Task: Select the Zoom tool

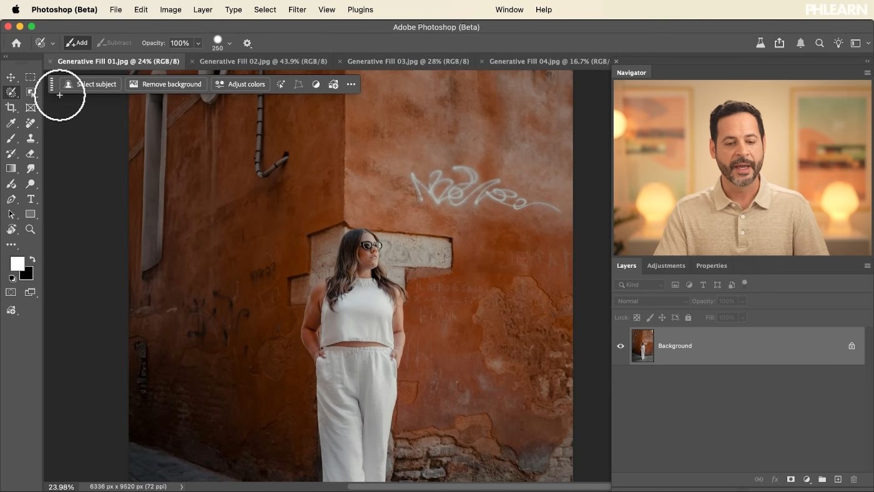Action: tap(30, 229)
